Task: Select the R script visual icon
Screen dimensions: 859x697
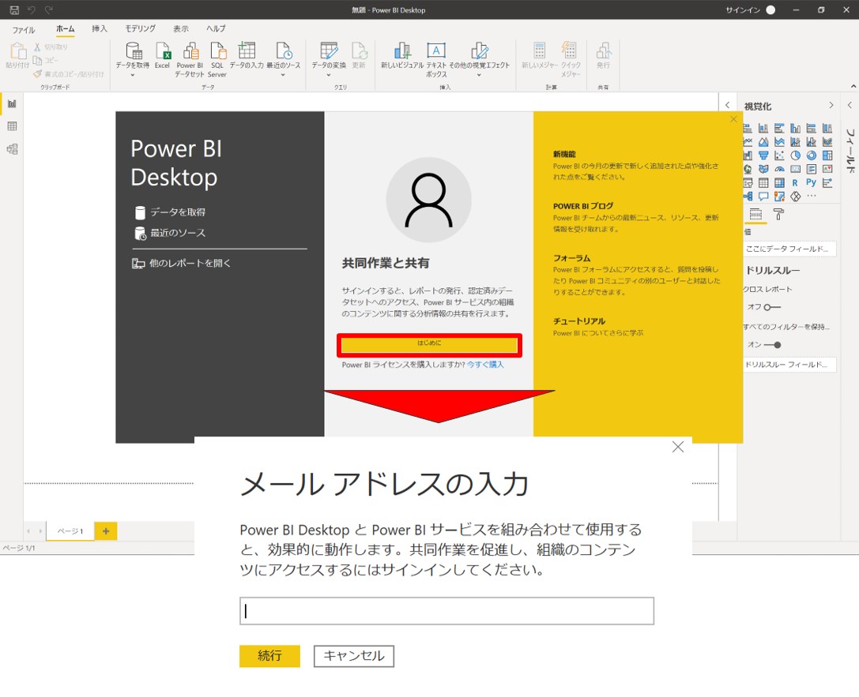Action: [x=795, y=183]
